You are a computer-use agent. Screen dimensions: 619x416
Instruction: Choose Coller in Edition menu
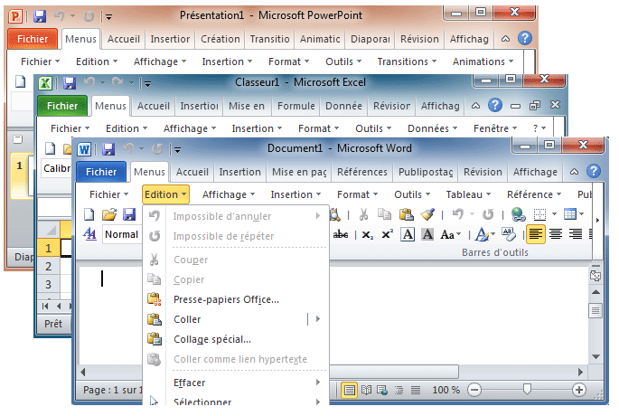coord(236,319)
